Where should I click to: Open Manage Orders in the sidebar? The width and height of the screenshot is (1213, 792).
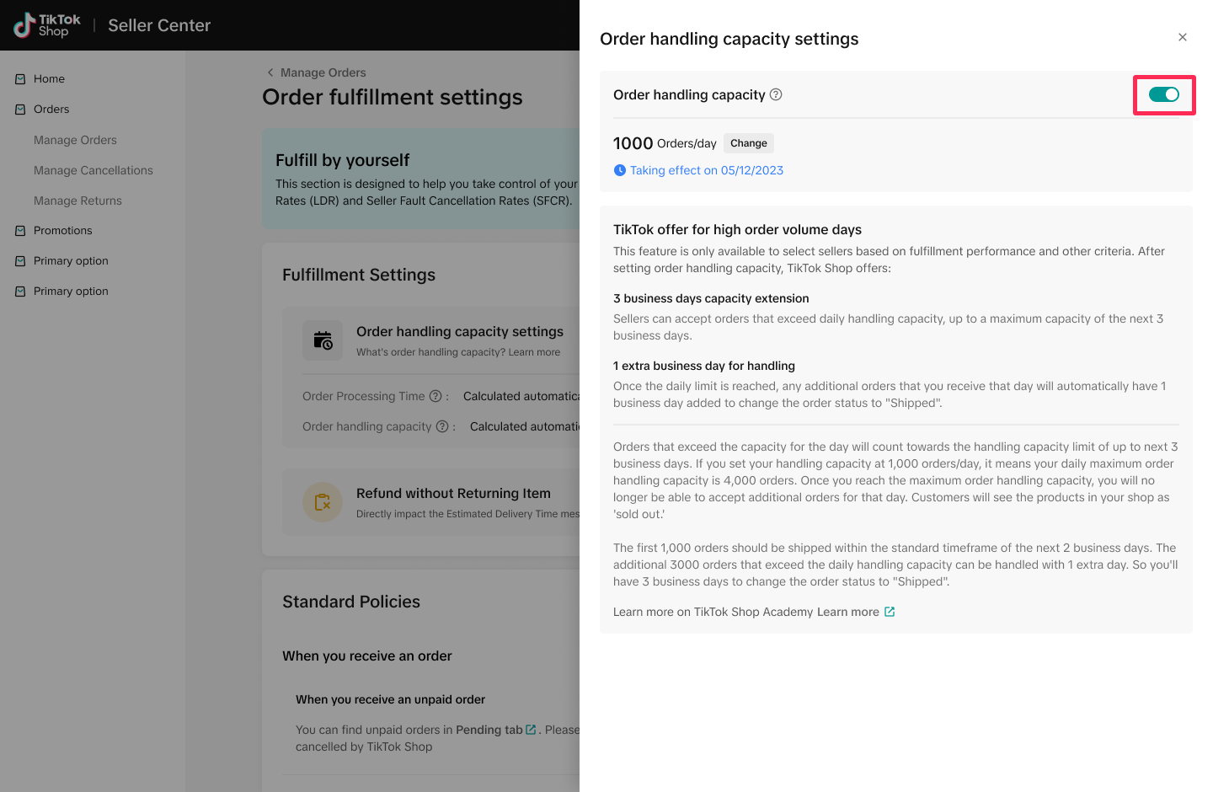coord(75,140)
